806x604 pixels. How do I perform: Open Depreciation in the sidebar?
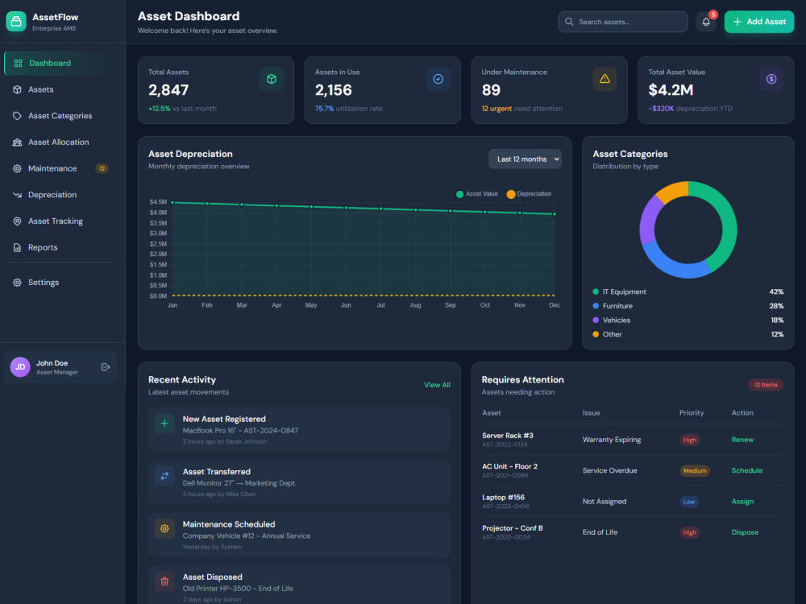(60, 195)
